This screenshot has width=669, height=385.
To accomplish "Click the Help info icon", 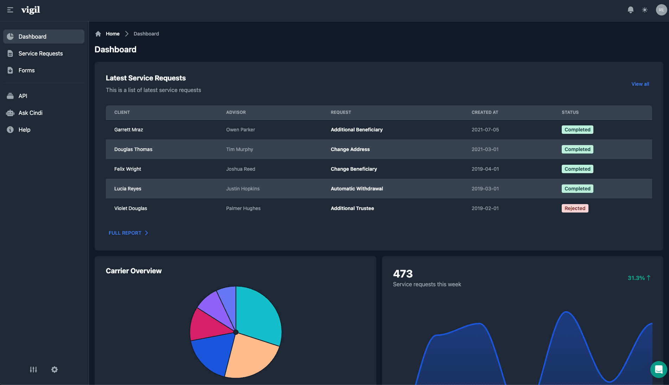I will [x=9, y=129].
